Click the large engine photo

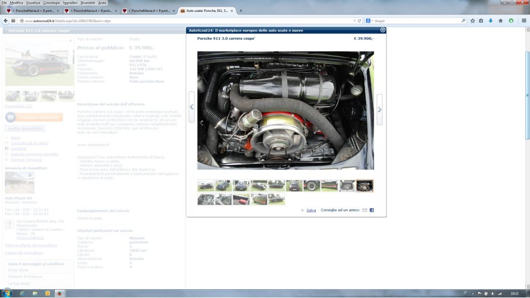click(286, 110)
